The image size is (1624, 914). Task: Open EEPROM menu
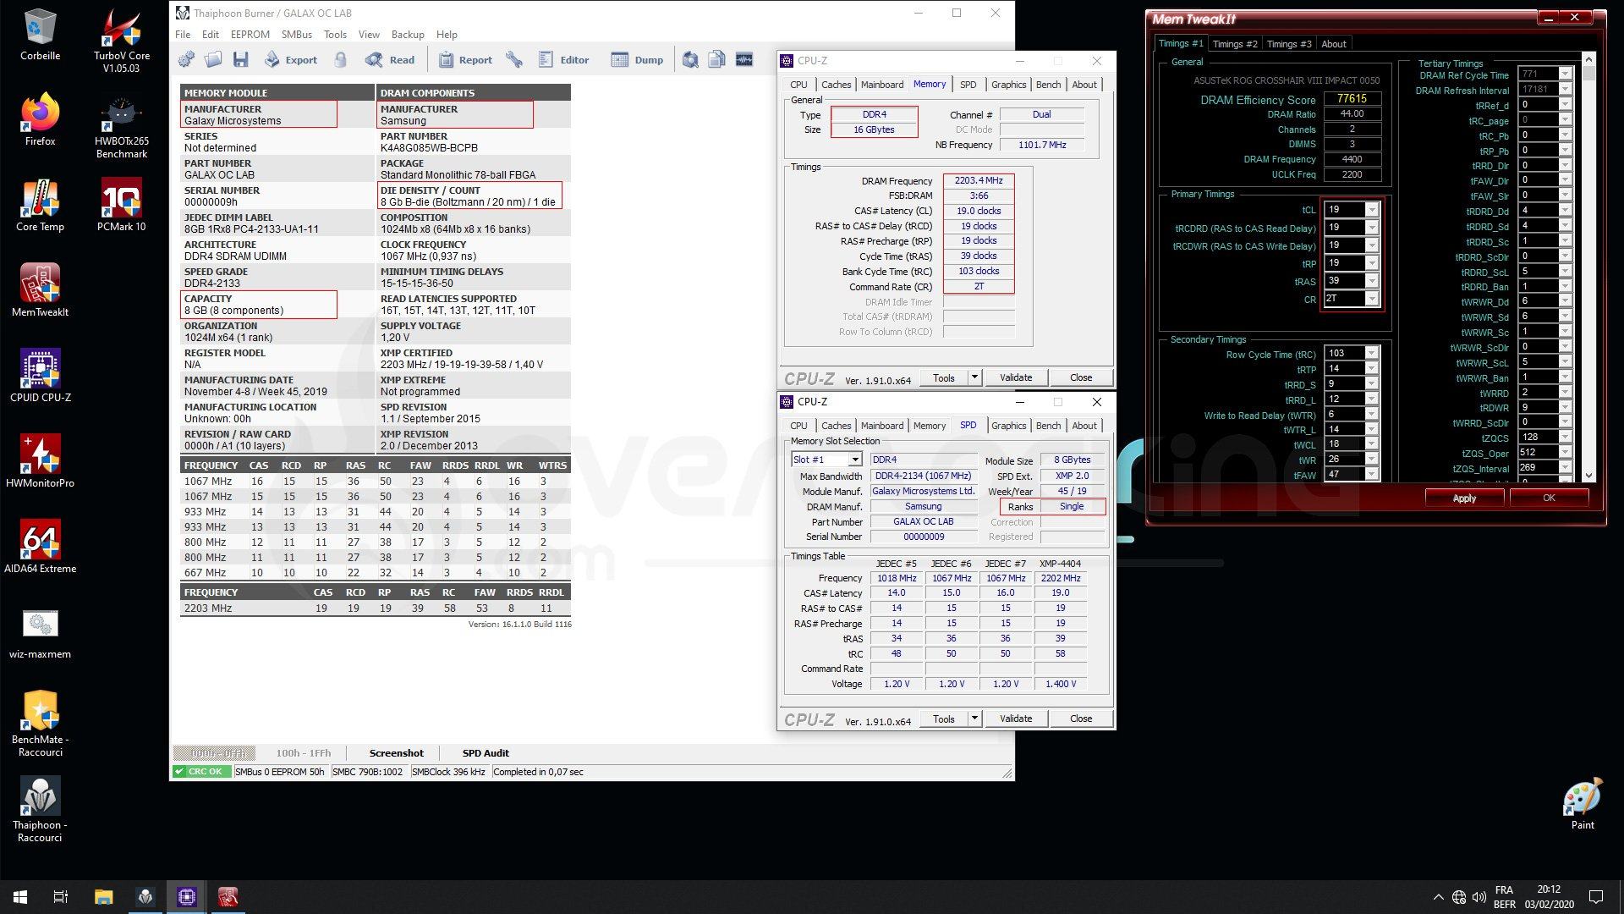coord(250,35)
